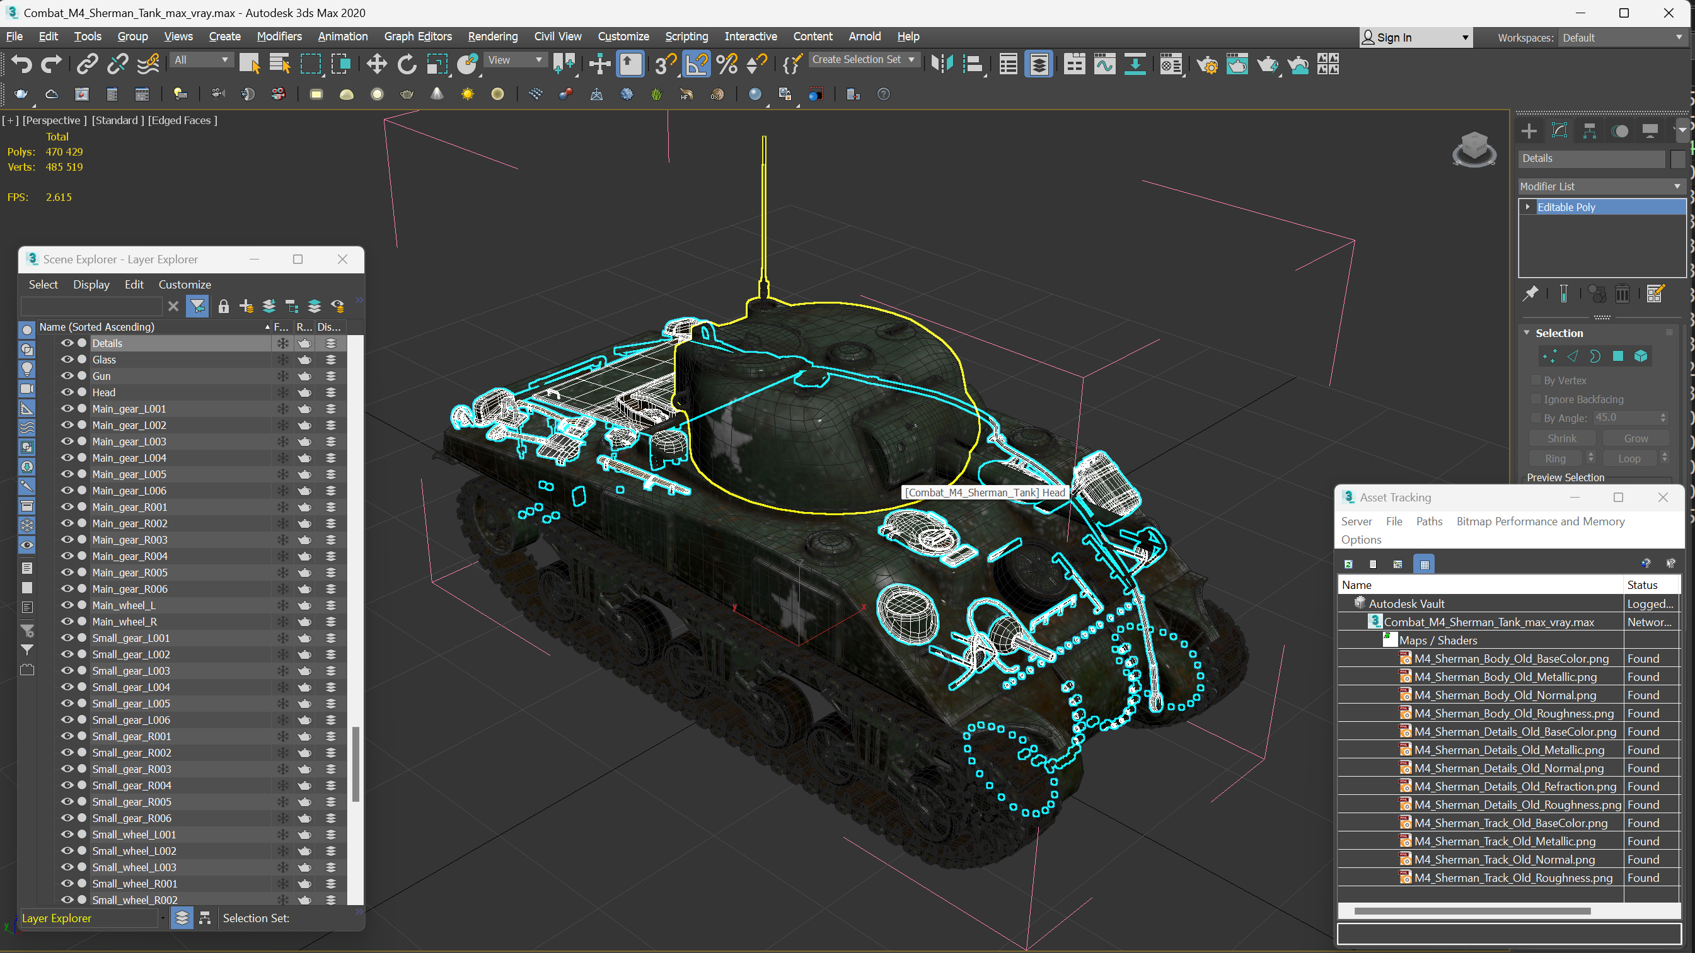Screen dimensions: 1695x953
Task: Open the Graph Editors menu
Action: [418, 36]
